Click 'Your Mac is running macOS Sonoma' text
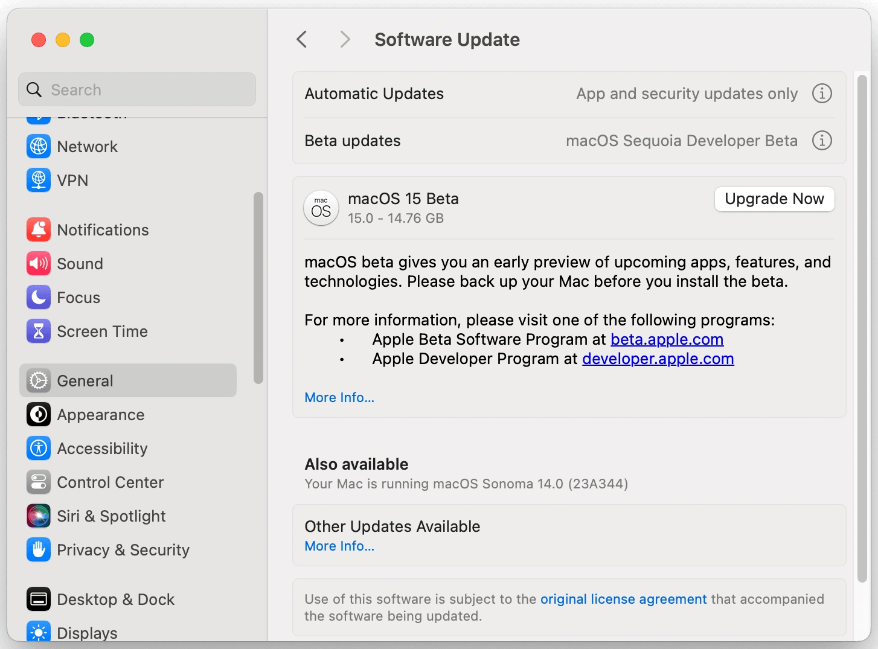The width and height of the screenshot is (878, 649). (x=466, y=484)
